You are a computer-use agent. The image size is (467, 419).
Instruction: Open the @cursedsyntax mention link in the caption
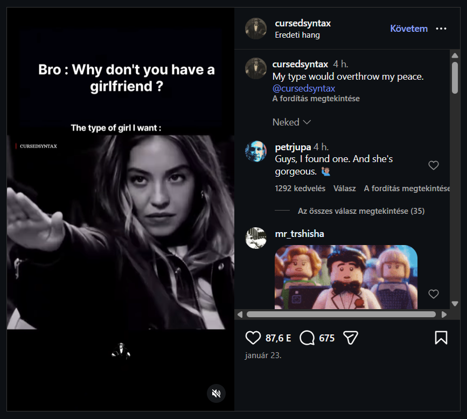click(304, 88)
